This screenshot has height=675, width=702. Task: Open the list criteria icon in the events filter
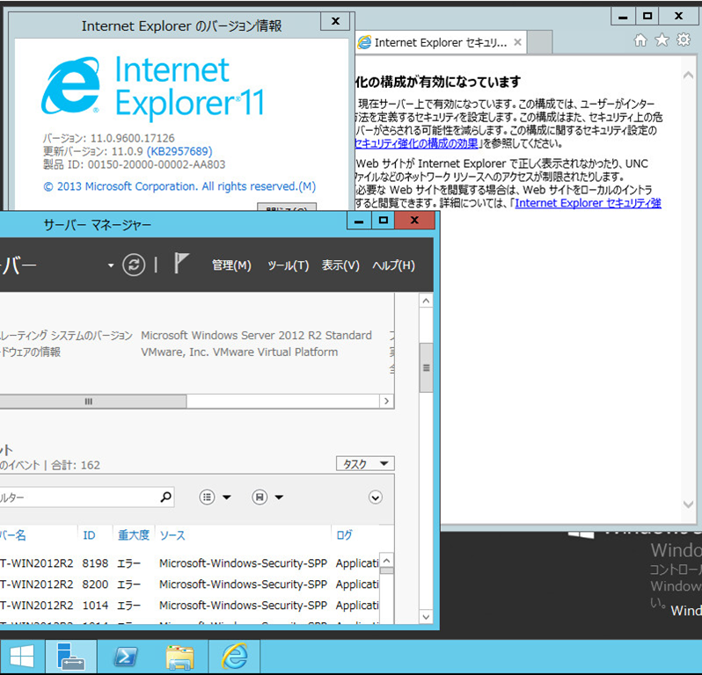tap(207, 497)
